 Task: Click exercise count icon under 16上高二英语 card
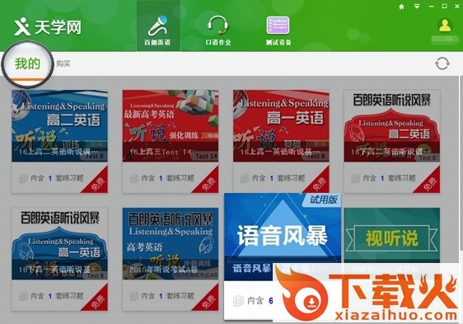click(23, 178)
